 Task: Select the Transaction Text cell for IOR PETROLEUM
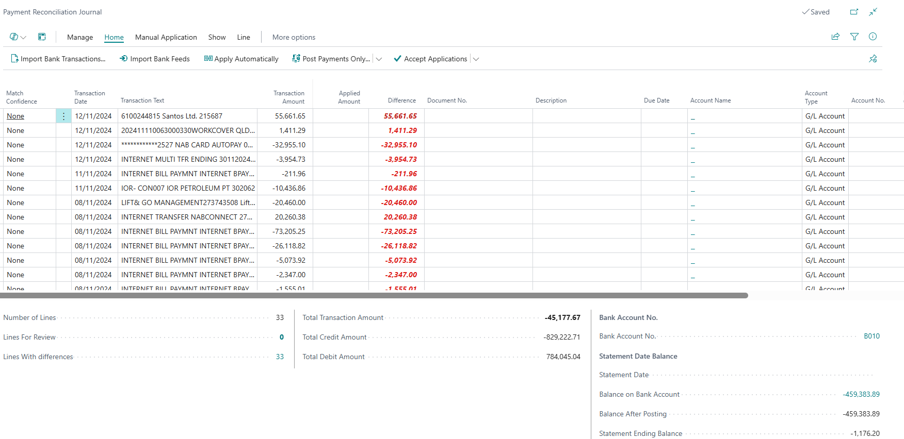coord(188,188)
